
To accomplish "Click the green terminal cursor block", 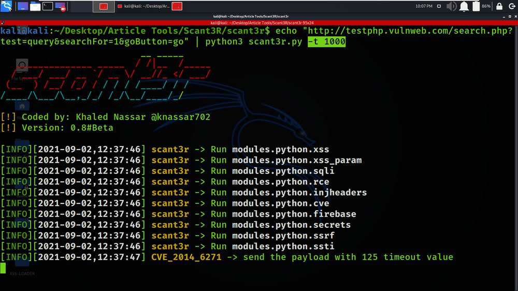I will (3, 268).
